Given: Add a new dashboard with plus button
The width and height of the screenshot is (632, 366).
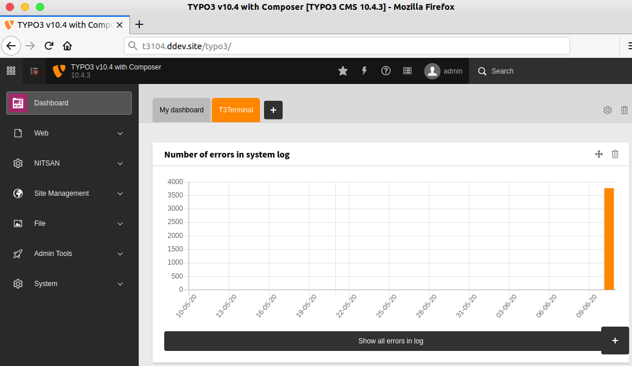Looking at the screenshot, I should tap(273, 109).
